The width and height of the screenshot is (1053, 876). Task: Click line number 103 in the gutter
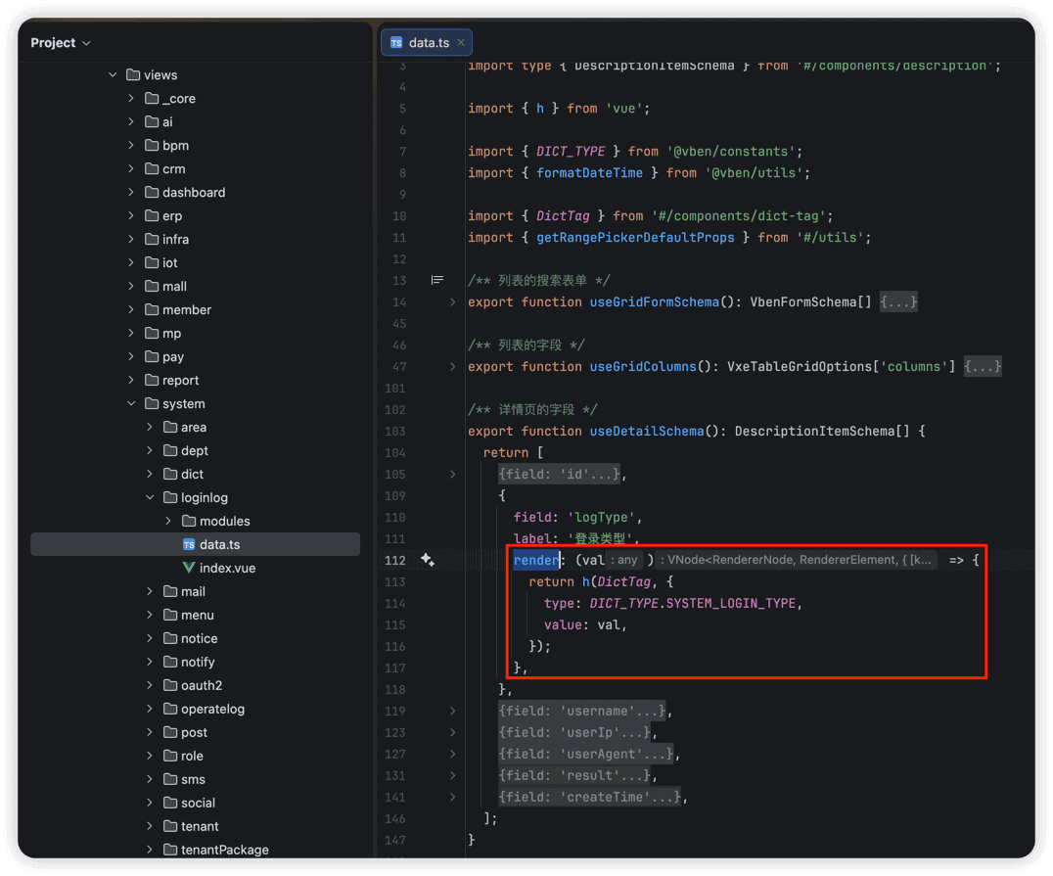point(395,432)
